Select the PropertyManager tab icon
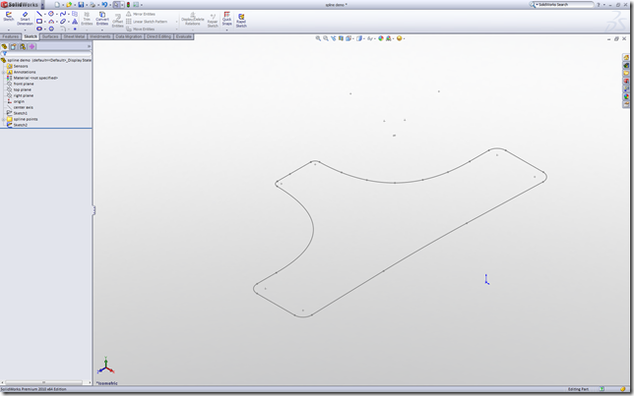 (14, 47)
